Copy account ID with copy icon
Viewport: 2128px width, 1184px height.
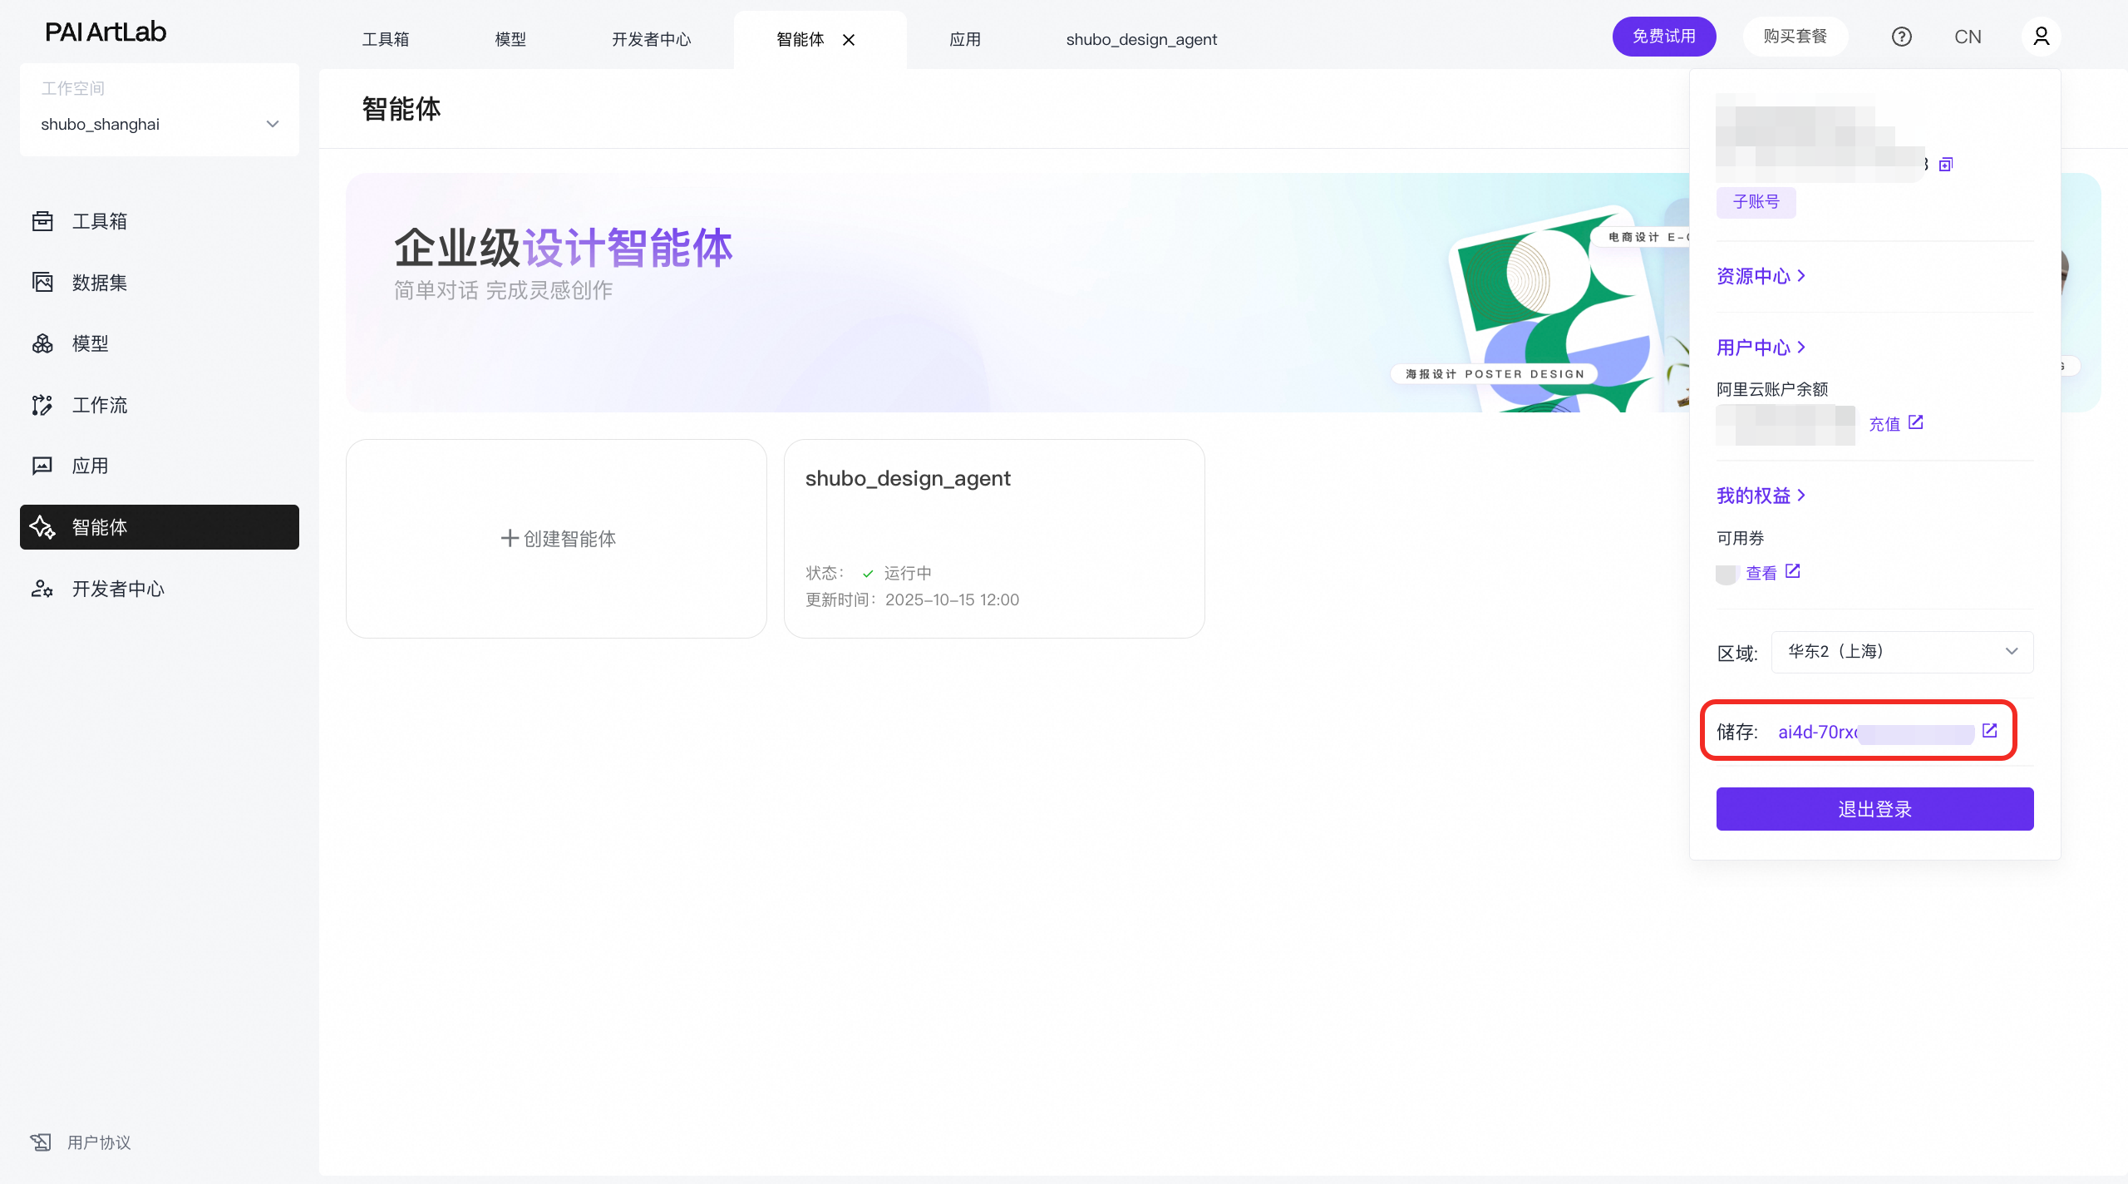point(1946,165)
